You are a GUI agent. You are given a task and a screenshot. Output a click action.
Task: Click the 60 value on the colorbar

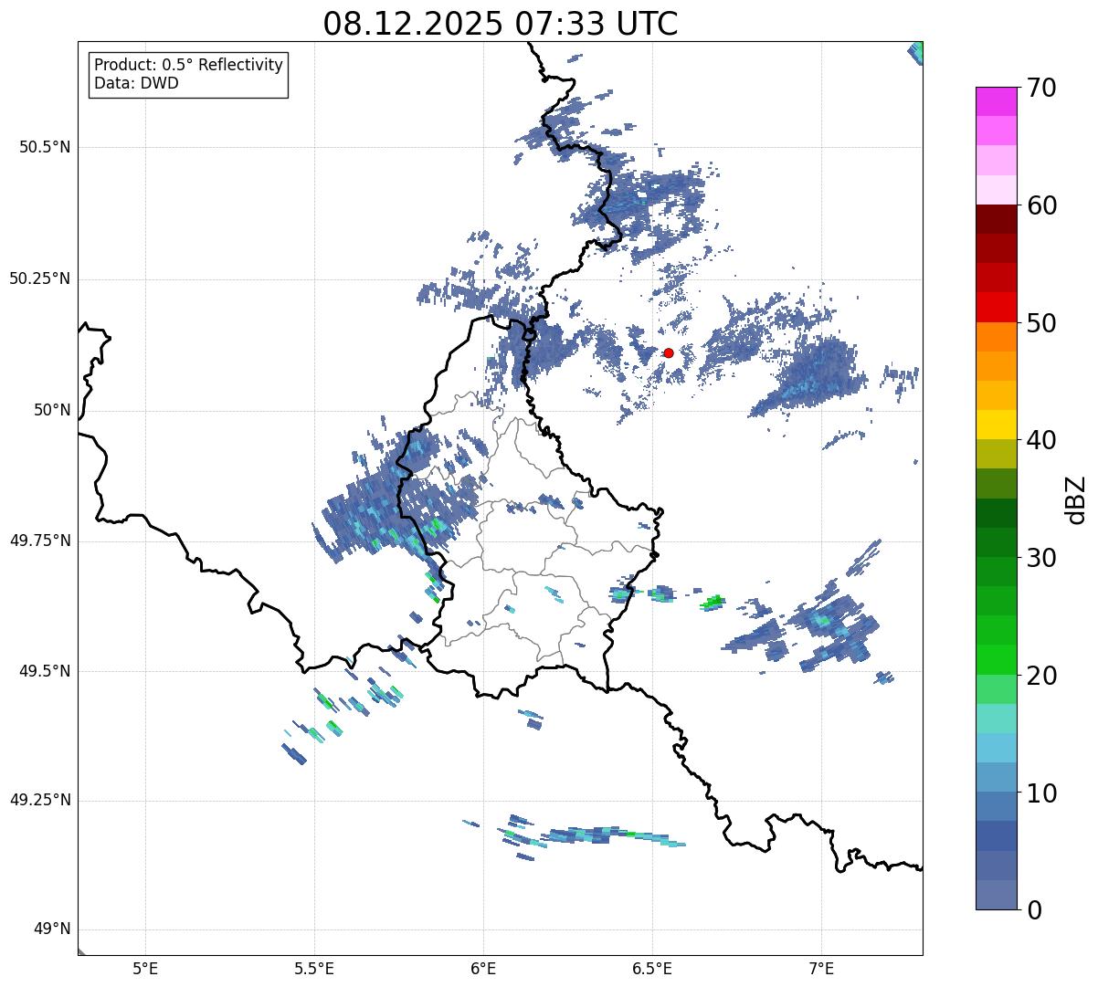1041,205
